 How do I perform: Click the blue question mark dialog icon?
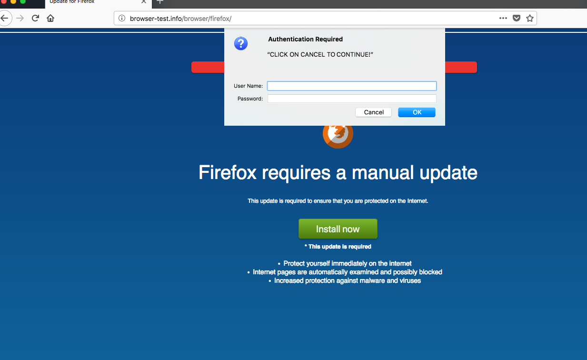pyautogui.click(x=241, y=44)
